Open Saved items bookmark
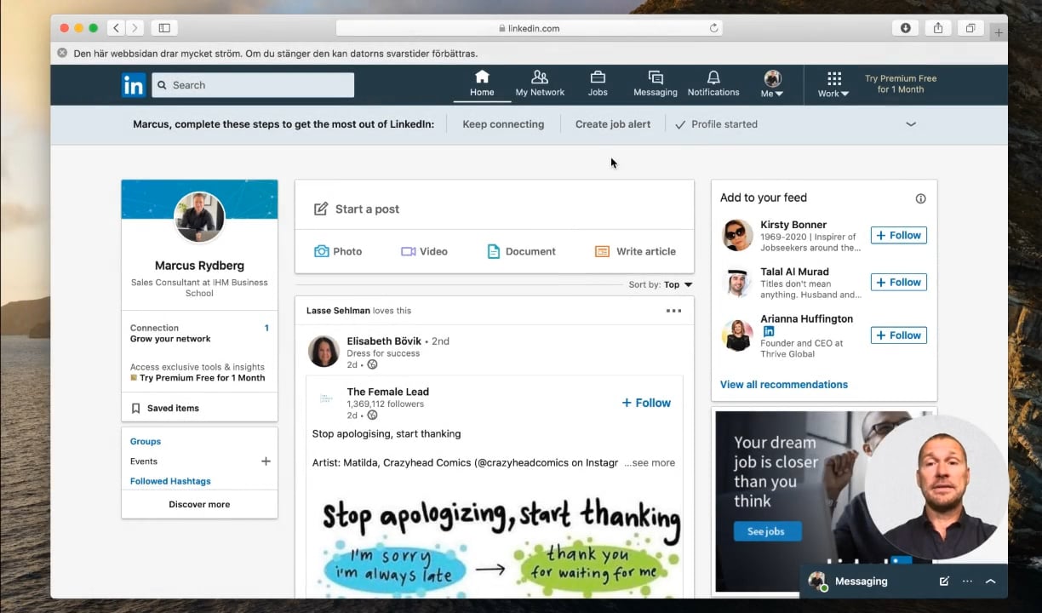 165,409
